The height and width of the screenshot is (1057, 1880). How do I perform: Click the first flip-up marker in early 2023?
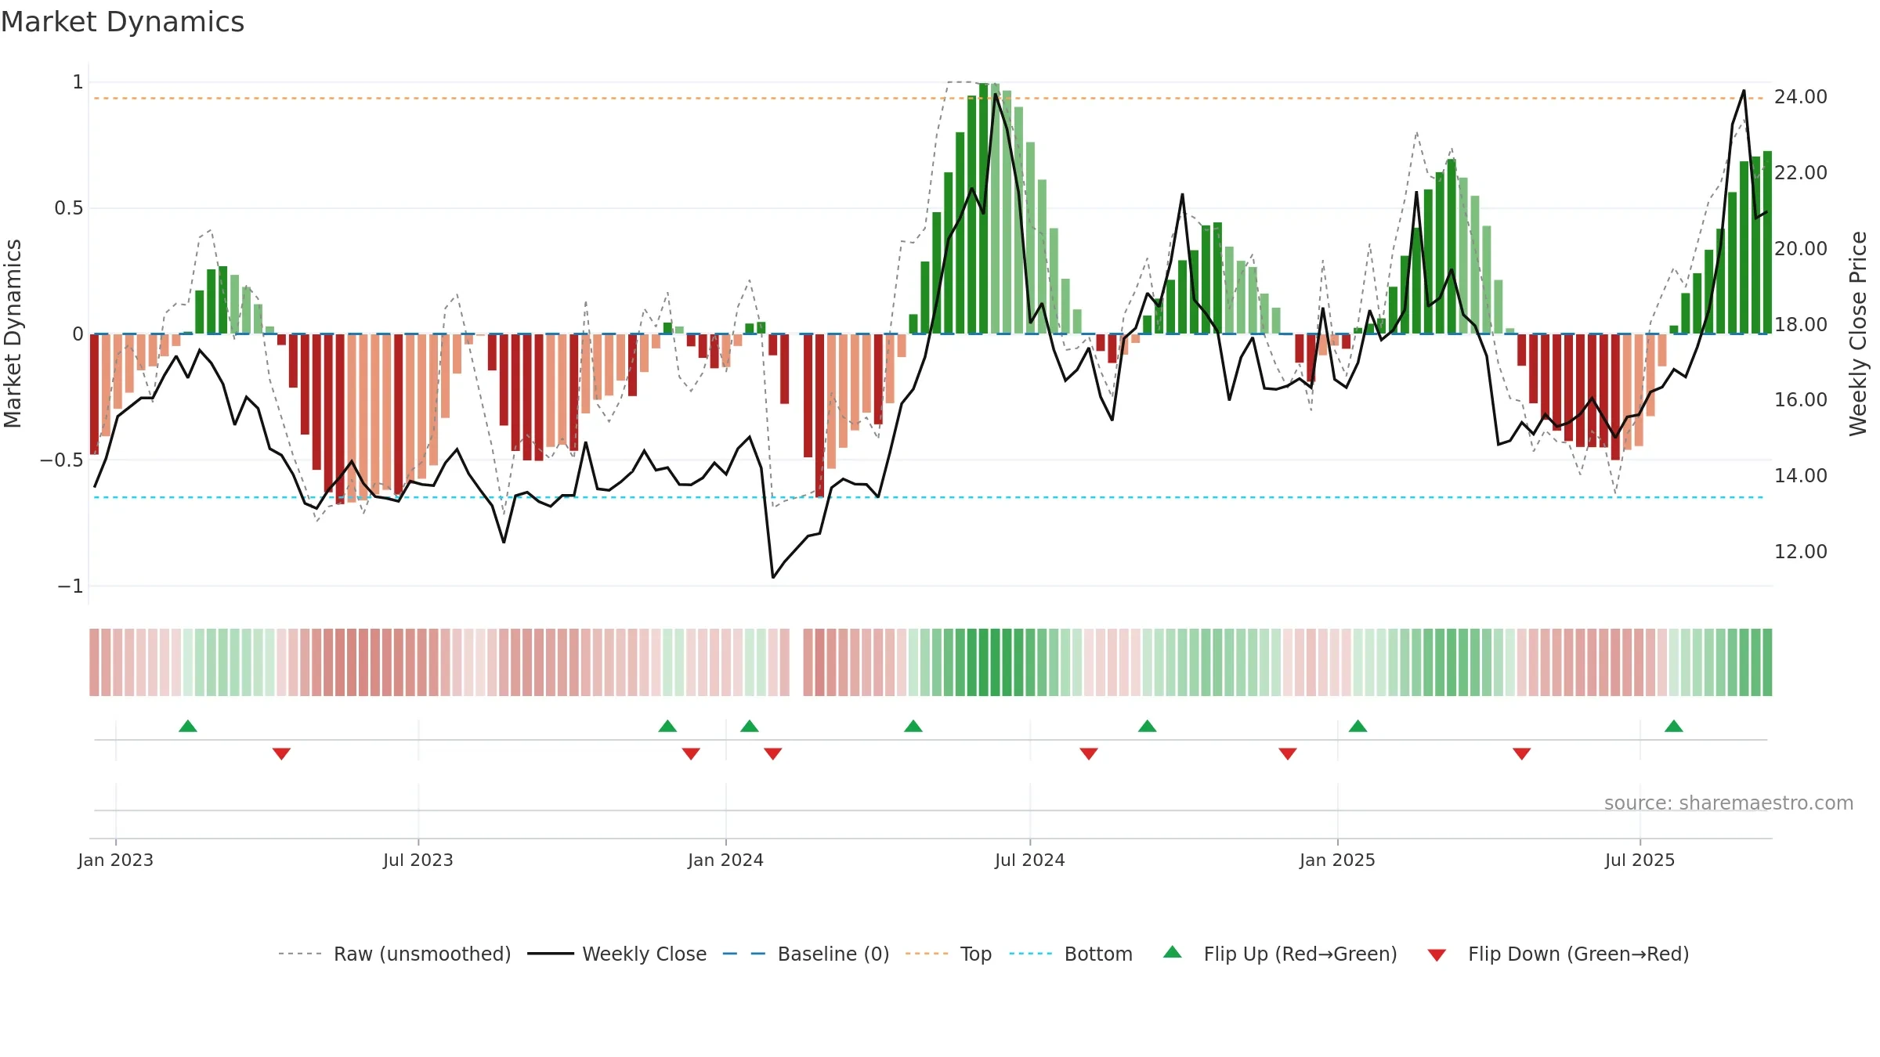pyautogui.click(x=188, y=726)
